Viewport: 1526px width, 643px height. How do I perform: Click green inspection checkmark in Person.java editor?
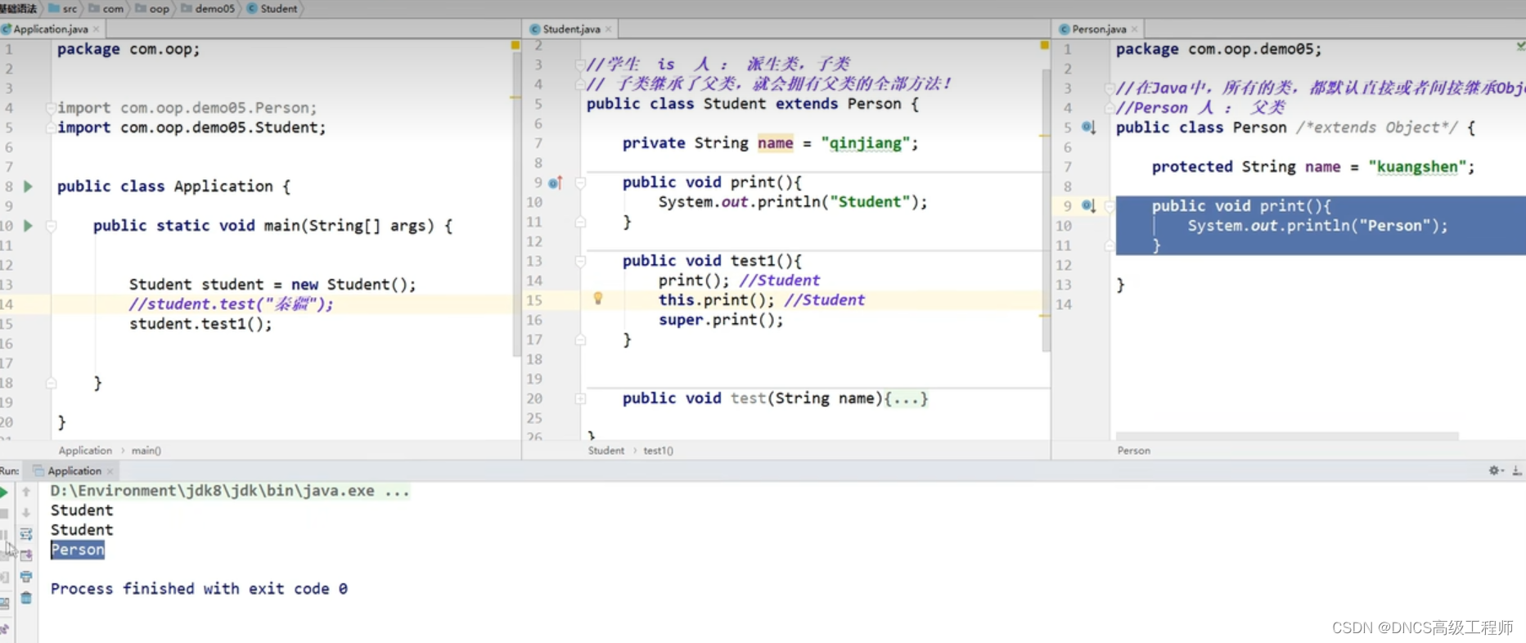1520,46
